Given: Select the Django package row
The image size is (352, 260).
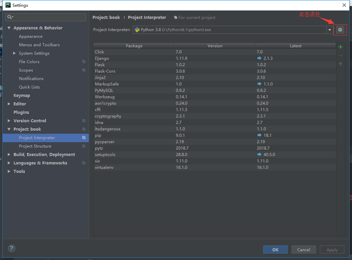Looking at the screenshot, I should tap(215, 58).
